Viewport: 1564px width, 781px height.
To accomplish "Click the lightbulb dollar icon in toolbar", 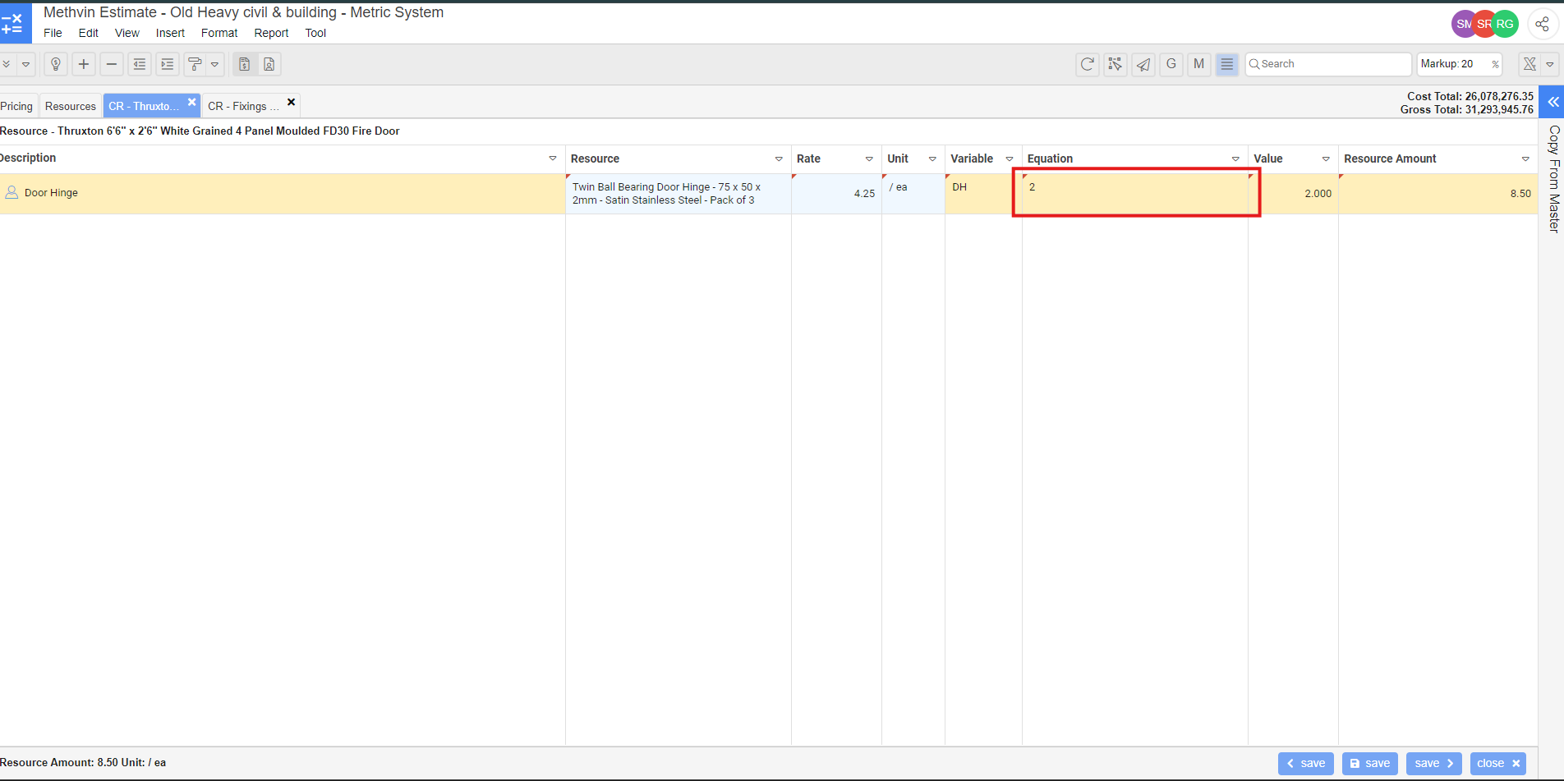I will coord(56,64).
